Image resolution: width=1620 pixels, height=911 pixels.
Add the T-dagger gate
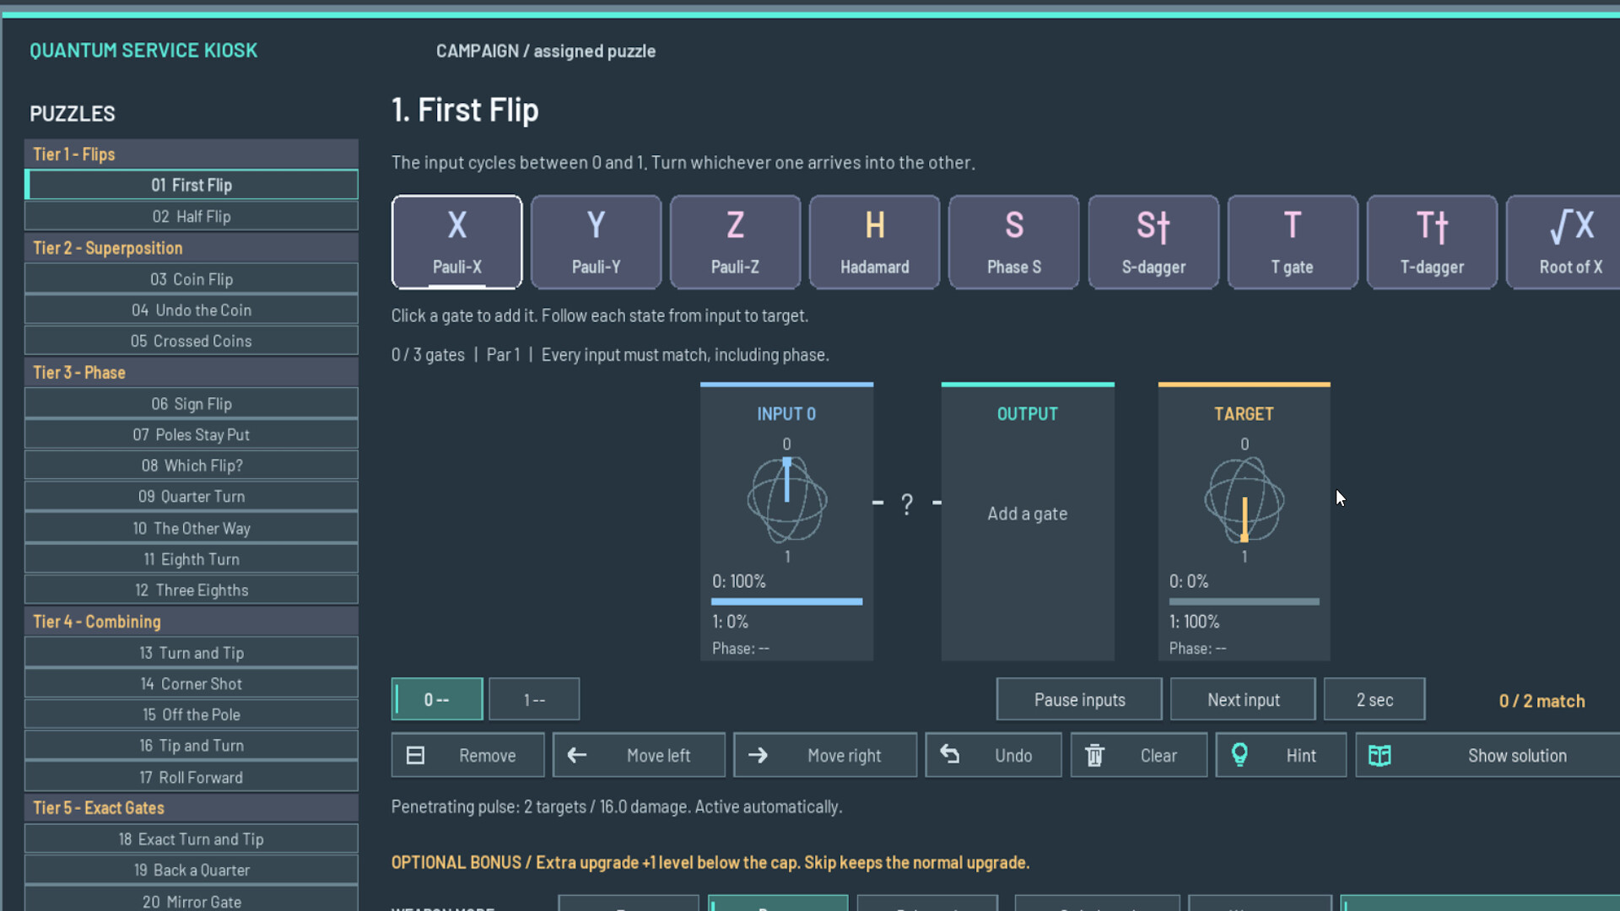1432,242
